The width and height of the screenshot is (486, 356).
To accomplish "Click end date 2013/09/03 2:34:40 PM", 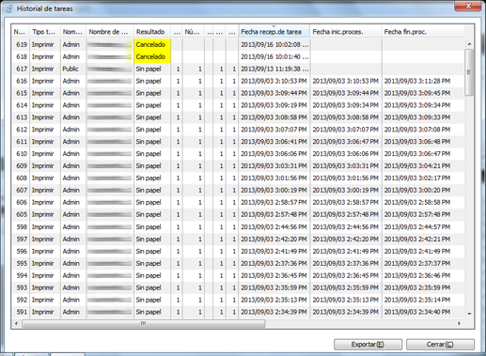I will pos(417,312).
